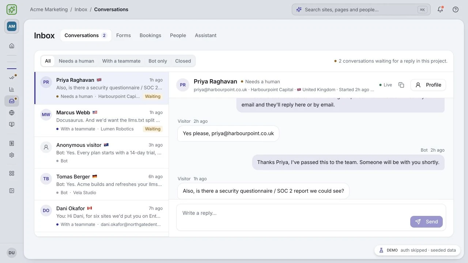
Task: Open Settings gear icon in sidebar
Action: pos(12,155)
